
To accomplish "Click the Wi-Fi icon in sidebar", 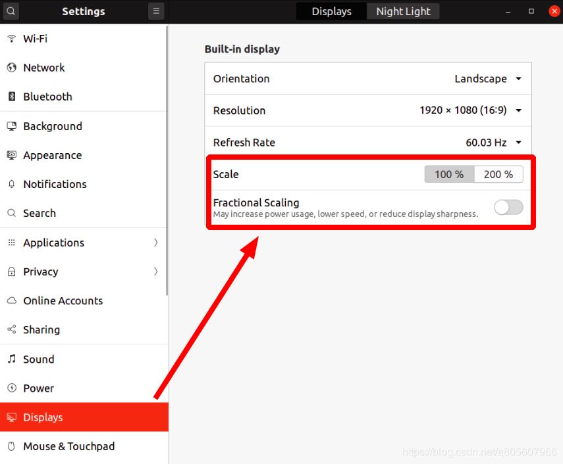I will point(11,39).
